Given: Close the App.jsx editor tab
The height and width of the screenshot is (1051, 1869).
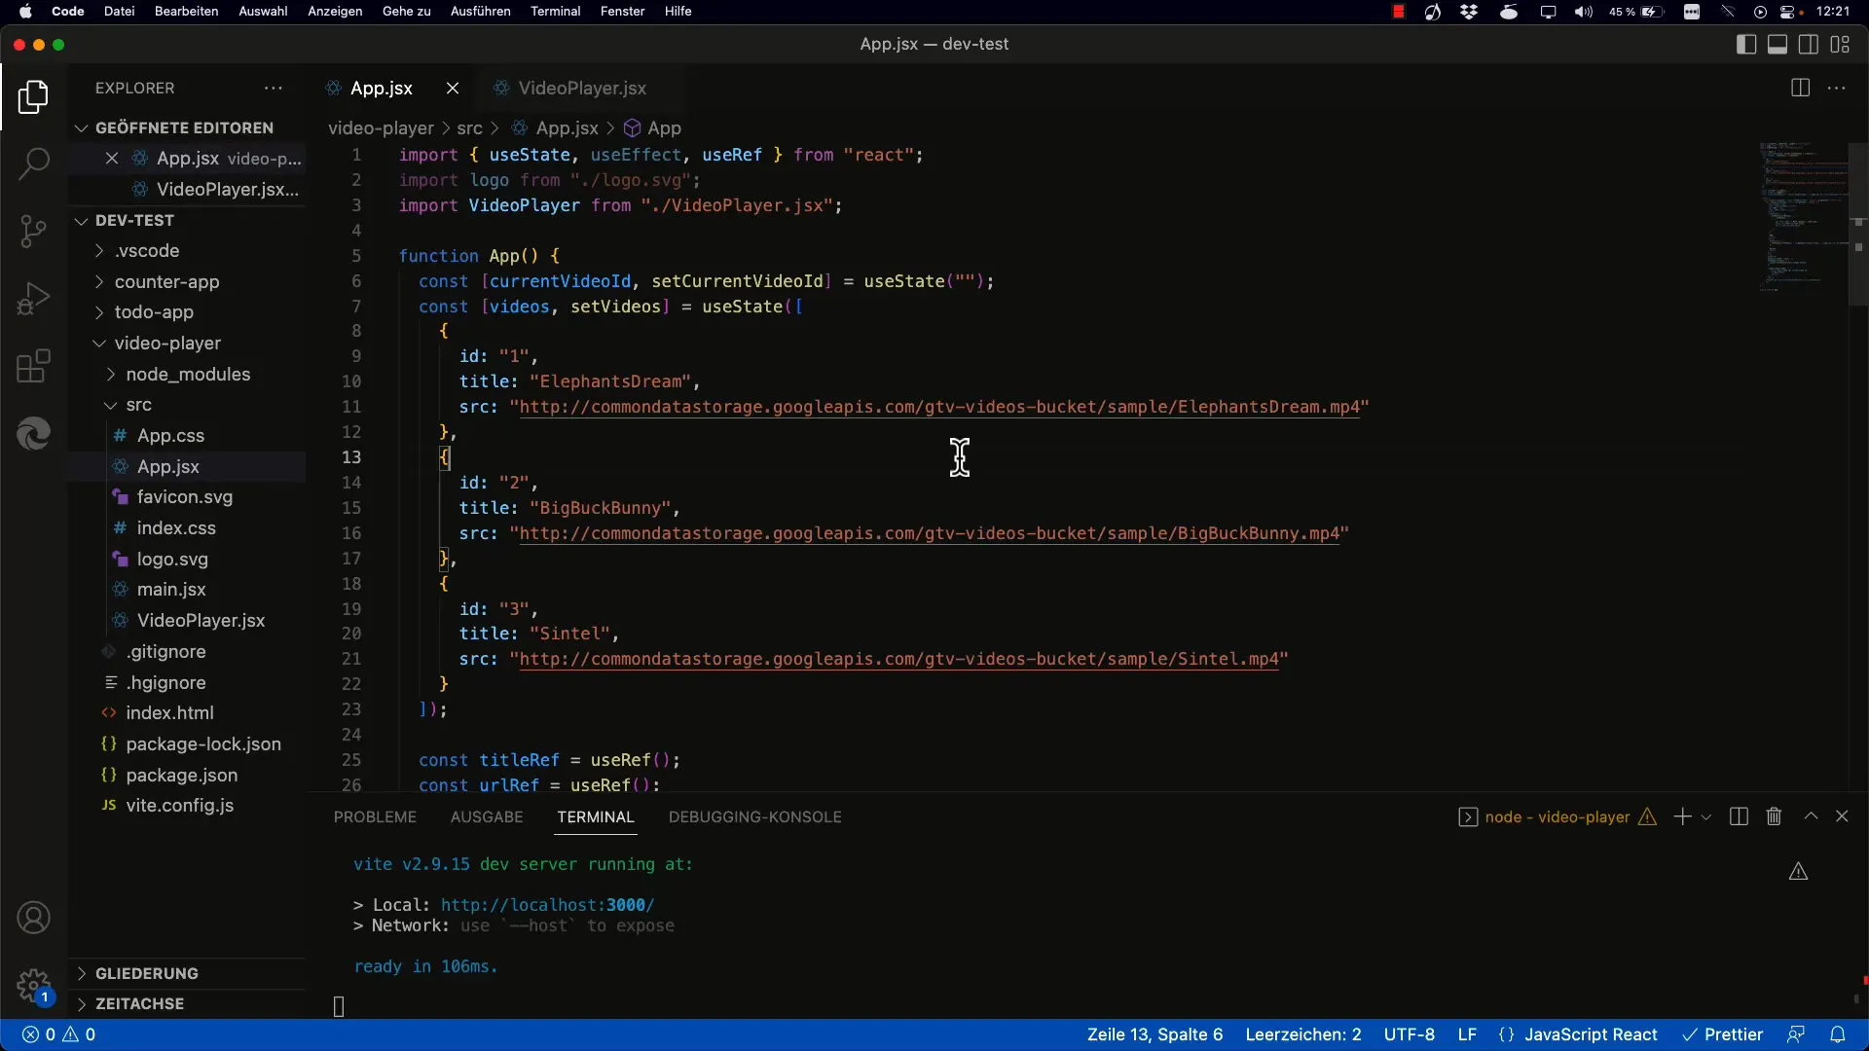Looking at the screenshot, I should point(453,89).
